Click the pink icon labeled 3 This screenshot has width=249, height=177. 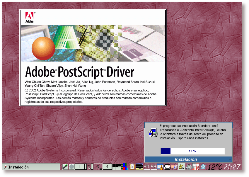click(x=174, y=167)
